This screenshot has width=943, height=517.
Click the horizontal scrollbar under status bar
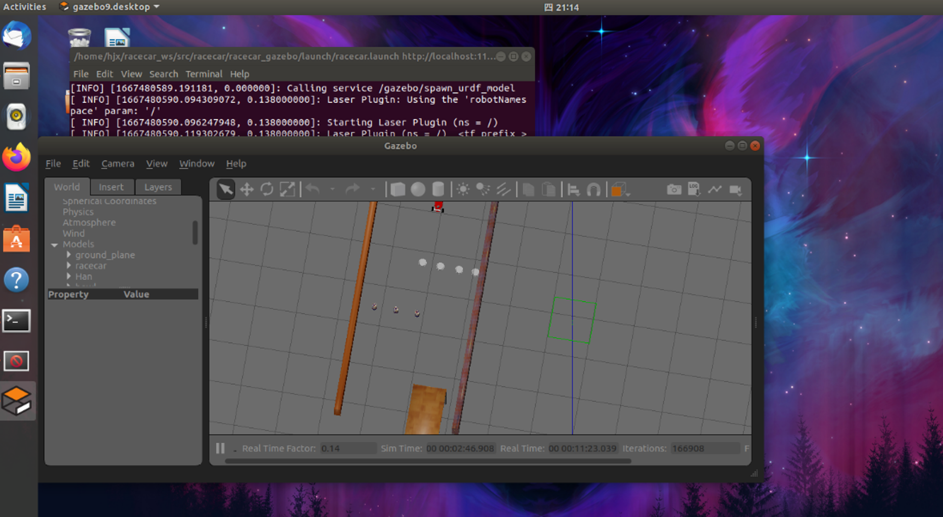tap(428, 461)
